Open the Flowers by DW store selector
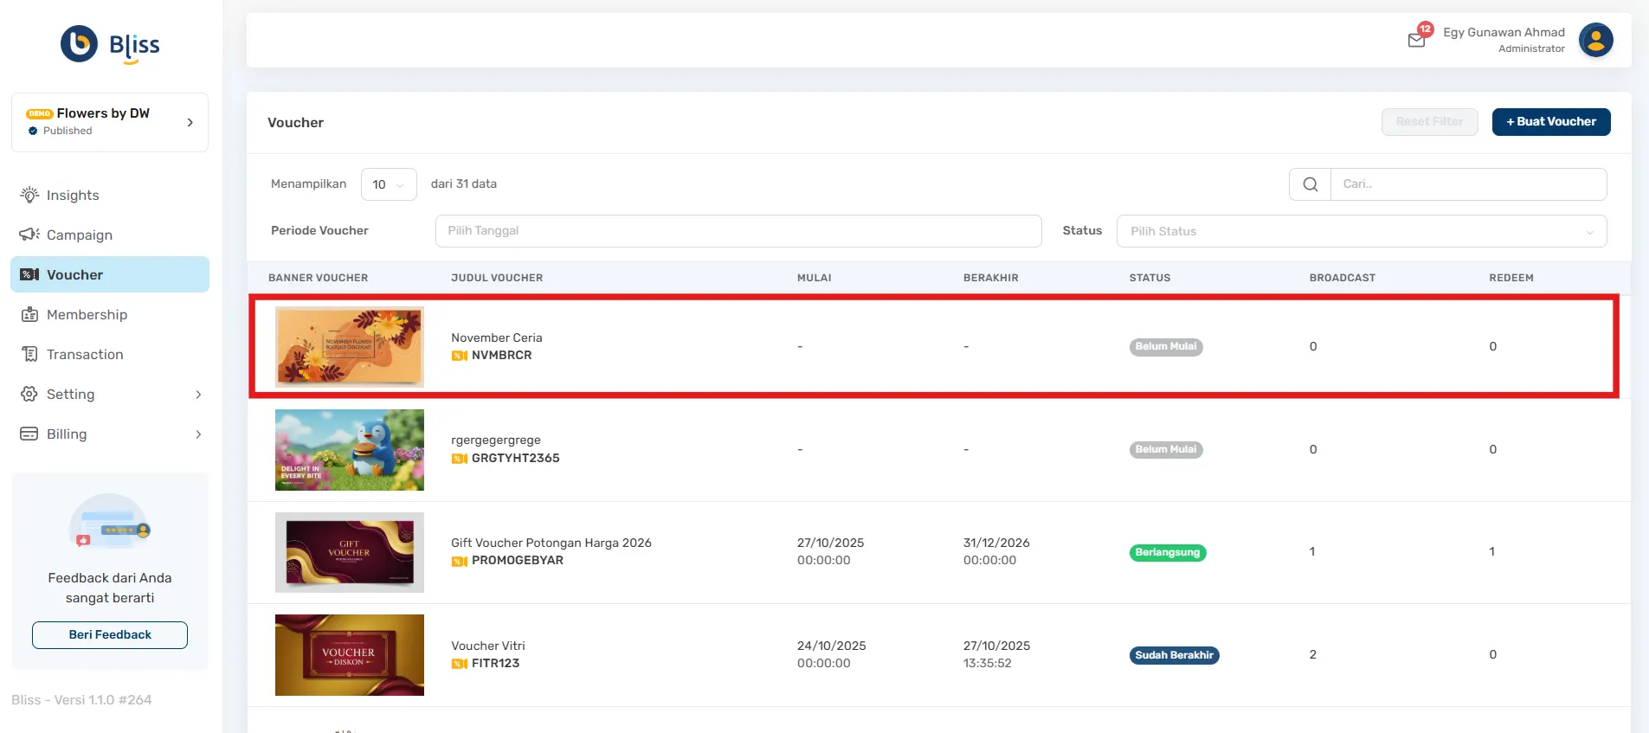 [x=110, y=122]
